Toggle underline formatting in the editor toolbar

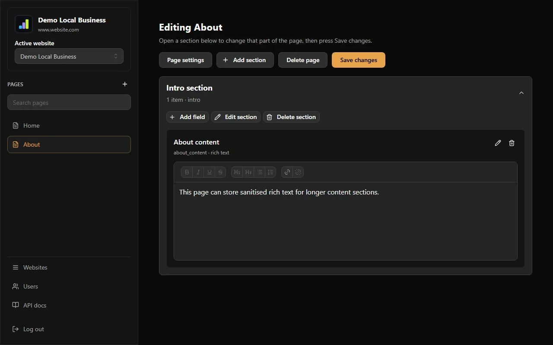click(210, 172)
